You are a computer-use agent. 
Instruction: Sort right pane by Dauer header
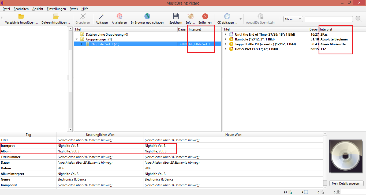pyautogui.click(x=313, y=29)
